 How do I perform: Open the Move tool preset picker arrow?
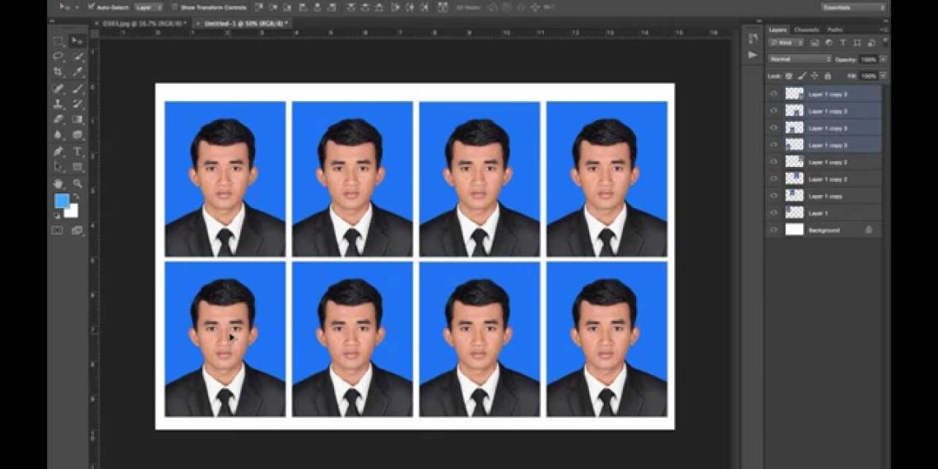pos(77,7)
